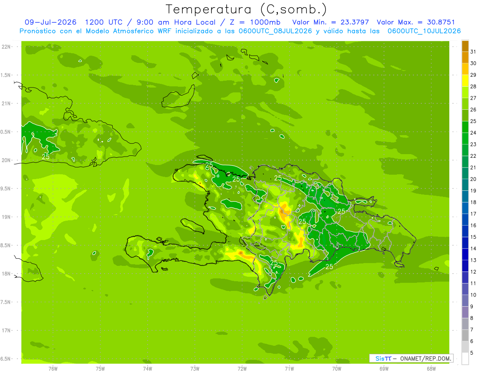
Task: Click the white swatch below 5
Action: (465, 359)
